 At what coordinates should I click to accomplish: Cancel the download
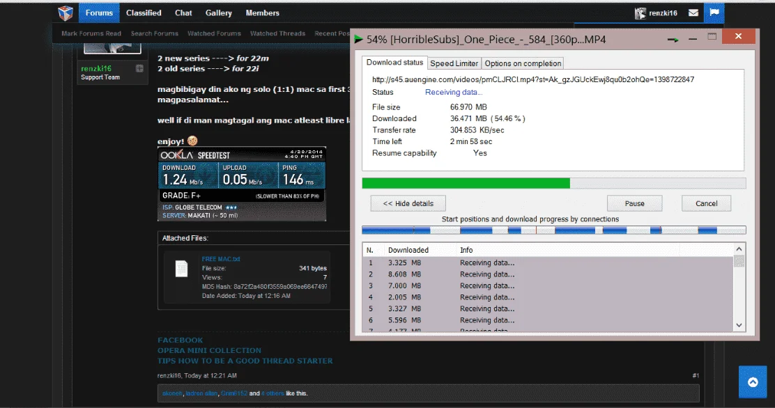click(x=706, y=203)
